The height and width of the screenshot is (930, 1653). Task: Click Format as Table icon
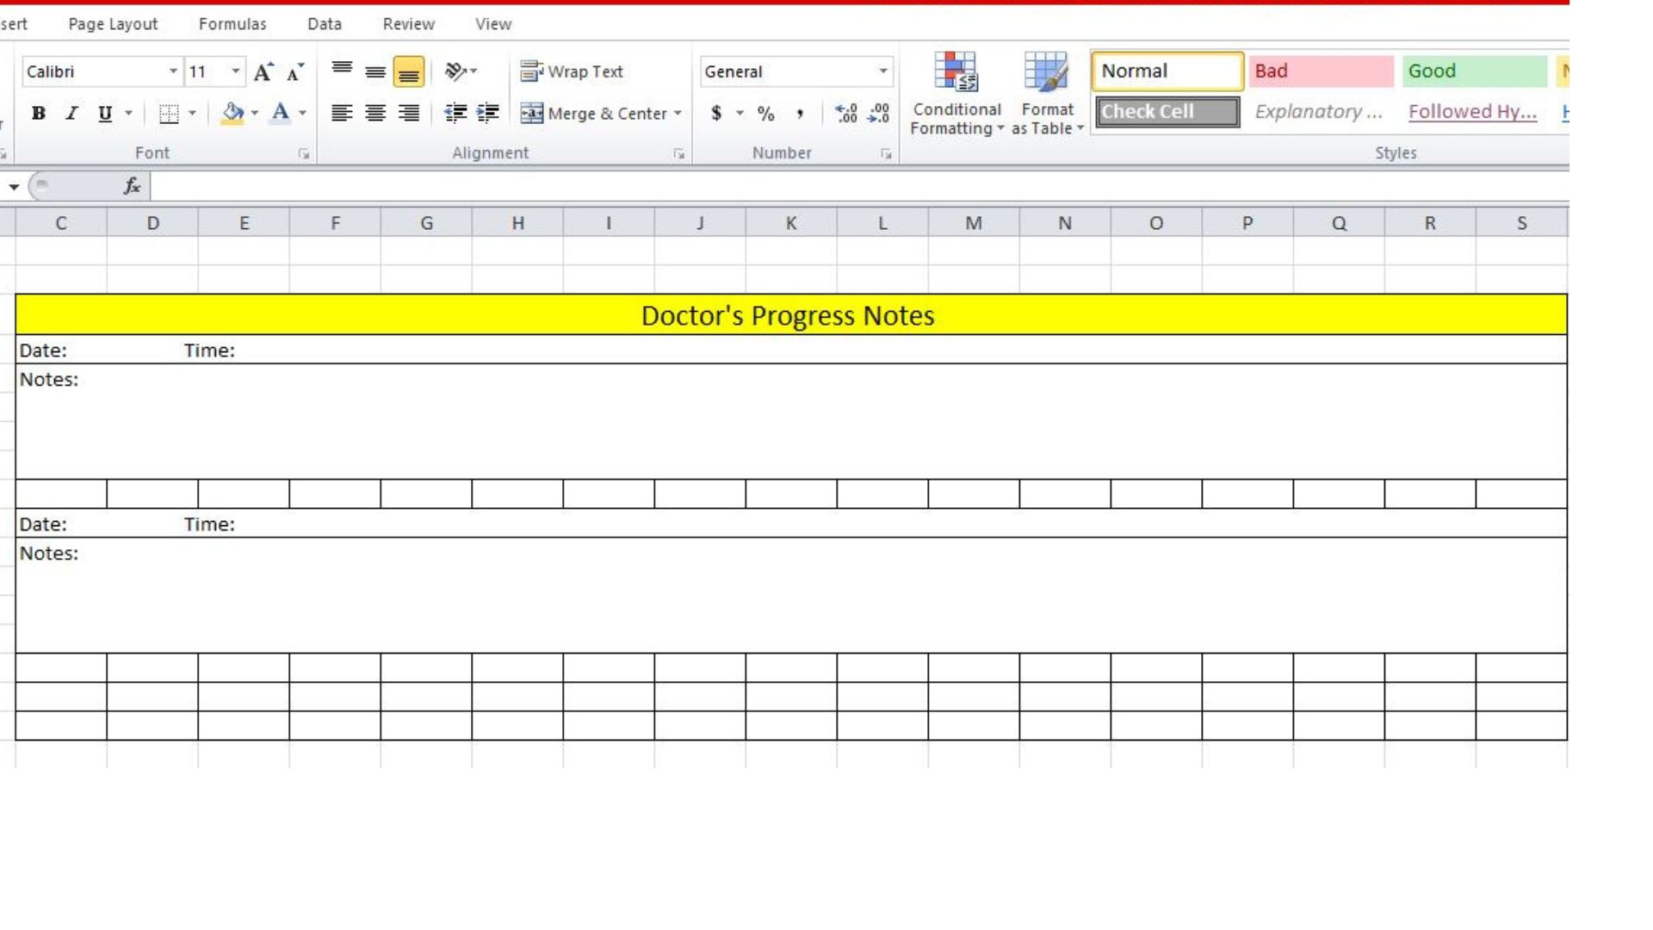tap(1046, 93)
